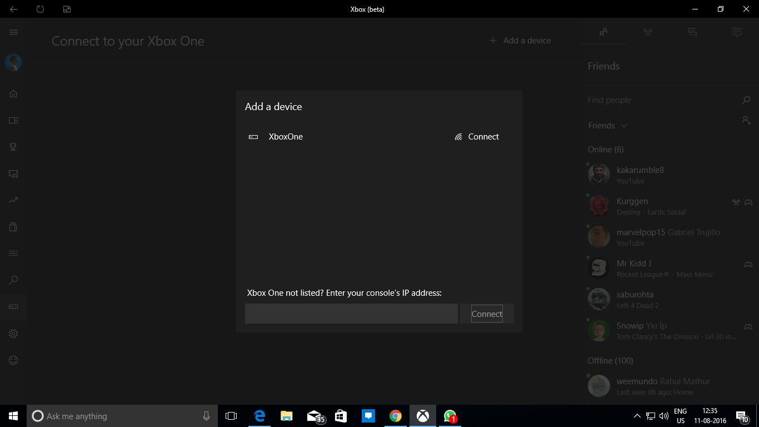Open File Explorer from taskbar
Image resolution: width=759 pixels, height=427 pixels.
[286, 416]
